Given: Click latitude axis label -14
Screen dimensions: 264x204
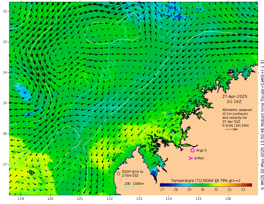Looking at the screenshot, I should pyautogui.click(x=4, y=72).
